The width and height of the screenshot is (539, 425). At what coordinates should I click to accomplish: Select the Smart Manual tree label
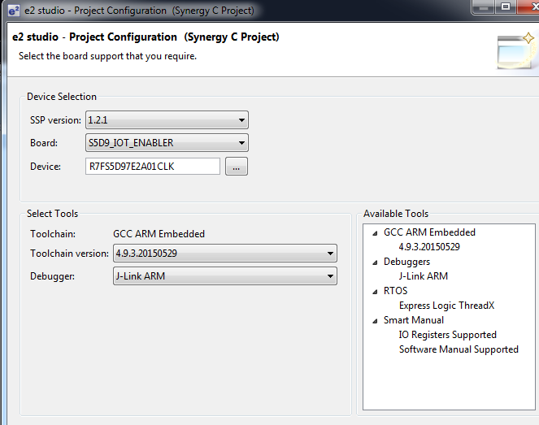(x=414, y=320)
